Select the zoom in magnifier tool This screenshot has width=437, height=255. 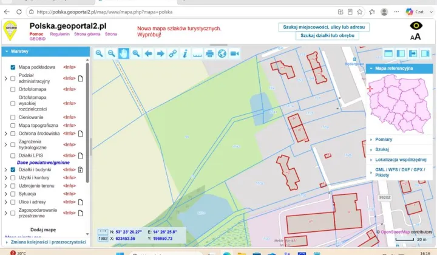click(99, 53)
